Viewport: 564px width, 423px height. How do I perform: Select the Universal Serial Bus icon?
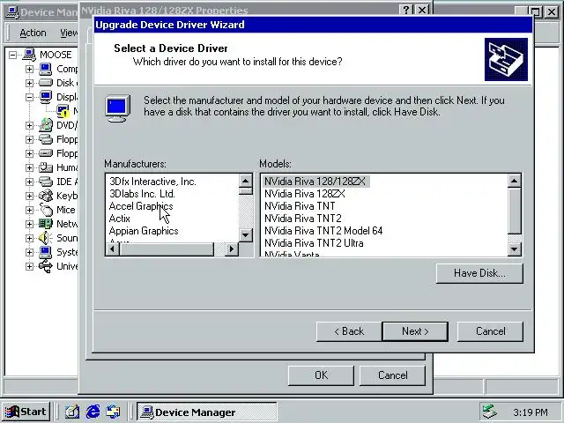pos(45,266)
